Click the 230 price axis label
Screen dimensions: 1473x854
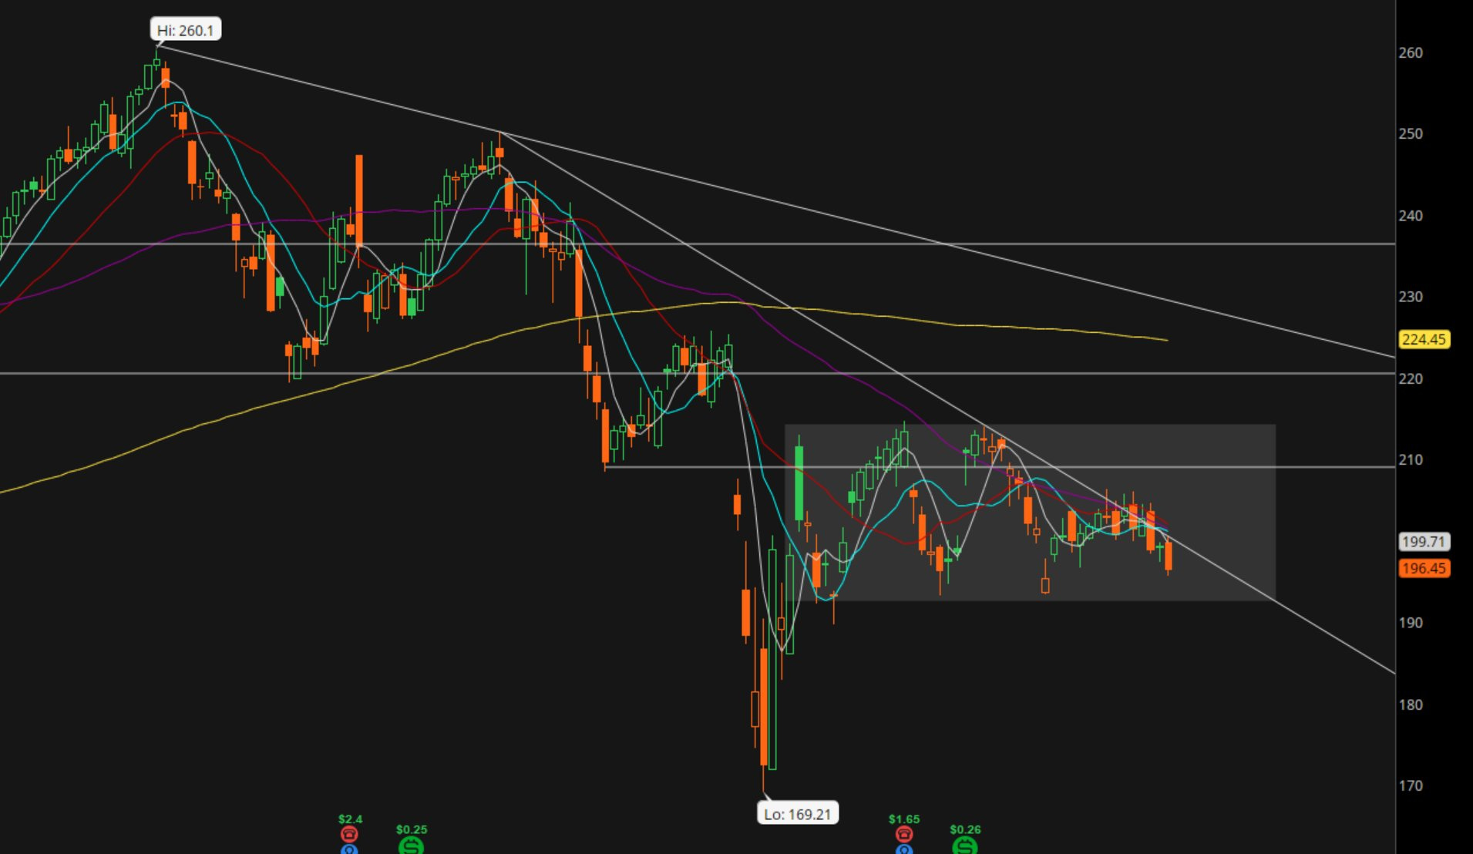(x=1411, y=297)
